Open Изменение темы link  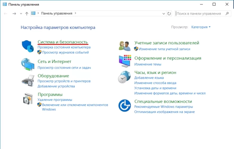[x=148, y=64]
